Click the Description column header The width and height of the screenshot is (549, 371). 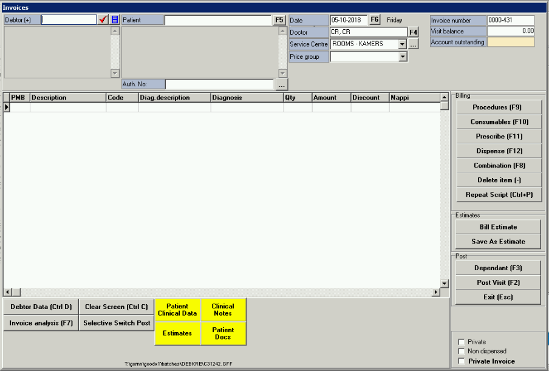click(67, 97)
